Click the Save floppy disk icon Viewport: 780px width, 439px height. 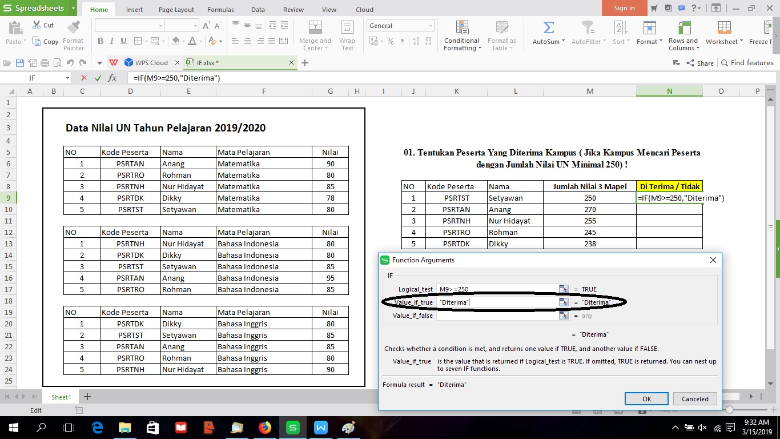20,63
